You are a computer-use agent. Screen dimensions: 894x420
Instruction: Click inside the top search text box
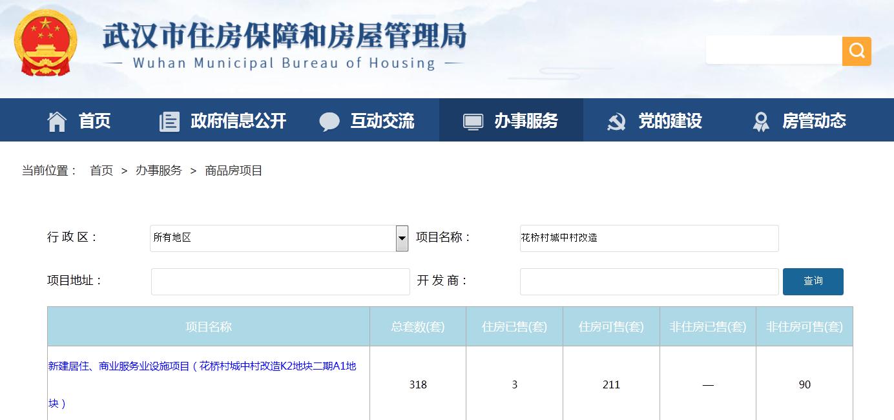coord(773,50)
